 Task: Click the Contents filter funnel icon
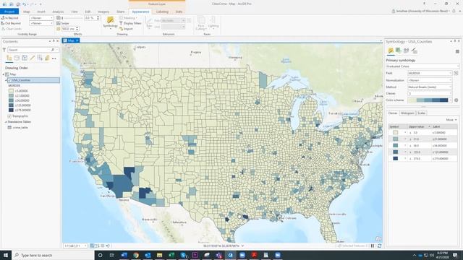click(x=4, y=50)
